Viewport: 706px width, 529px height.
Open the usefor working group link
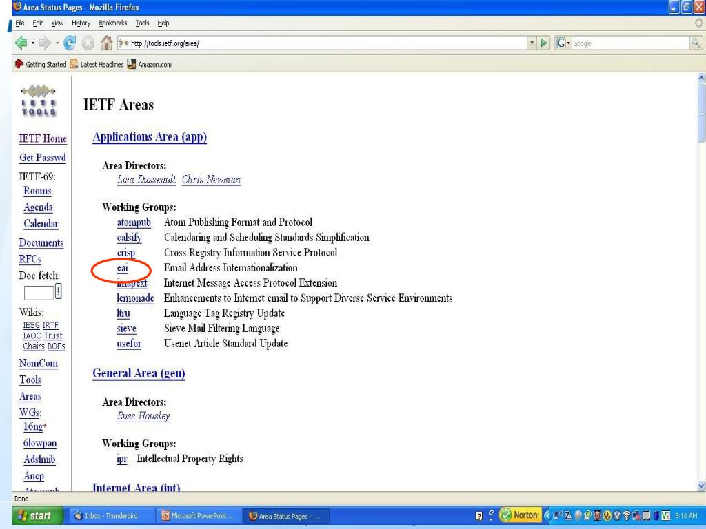[x=129, y=344]
